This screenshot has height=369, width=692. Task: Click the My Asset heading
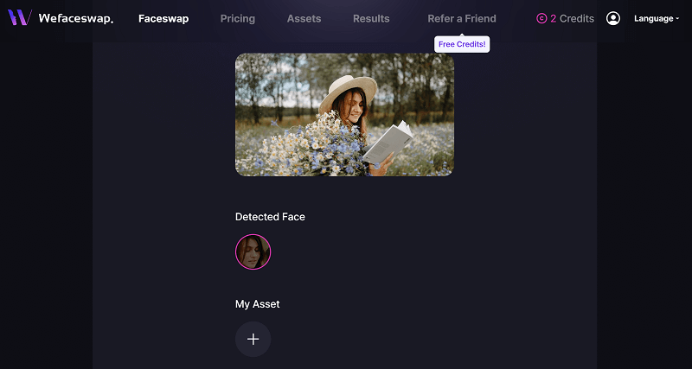(257, 304)
